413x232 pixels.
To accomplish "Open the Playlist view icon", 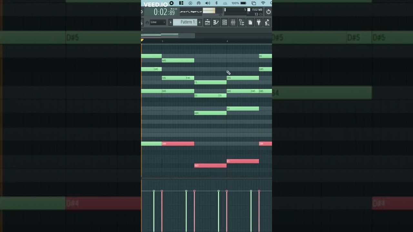I will click(x=207, y=22).
